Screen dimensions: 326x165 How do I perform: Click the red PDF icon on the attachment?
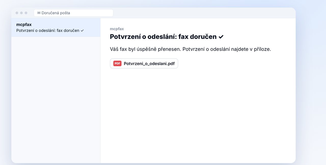[x=117, y=64]
